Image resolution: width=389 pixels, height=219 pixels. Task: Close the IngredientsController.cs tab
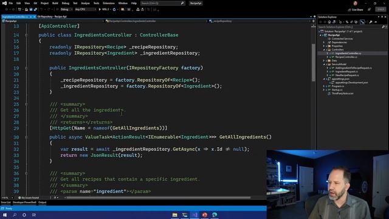[x=35, y=16]
